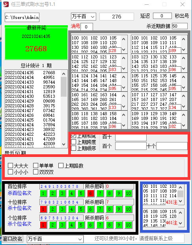This screenshot has height=245, width=192.
Task: Click the draw history scrollbar thumb
Action: [63, 87]
